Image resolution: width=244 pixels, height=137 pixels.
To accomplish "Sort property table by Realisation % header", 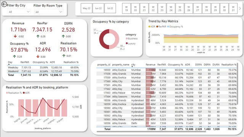I will (x=229, y=64).
